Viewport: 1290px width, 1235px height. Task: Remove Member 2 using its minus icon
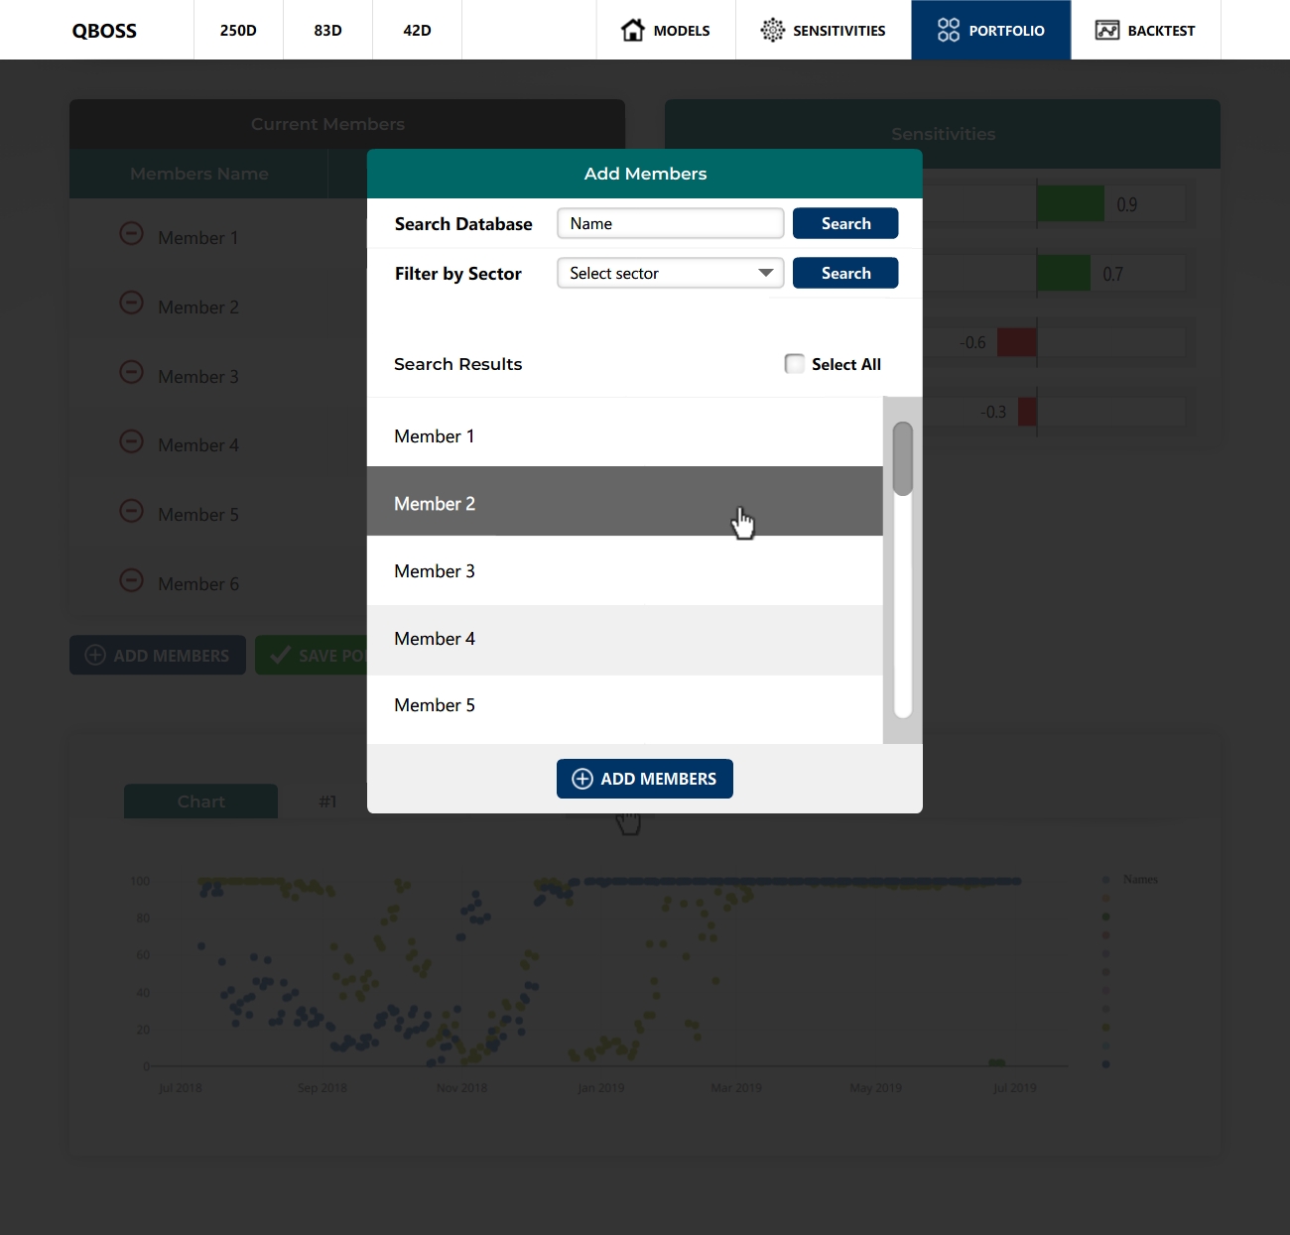pyautogui.click(x=131, y=303)
